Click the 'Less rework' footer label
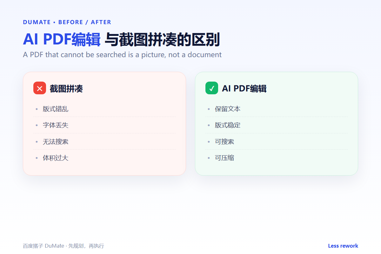This screenshot has height=254, width=381. [x=343, y=246]
